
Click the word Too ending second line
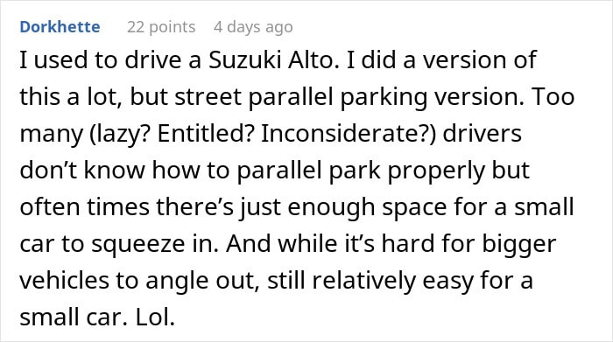(553, 97)
